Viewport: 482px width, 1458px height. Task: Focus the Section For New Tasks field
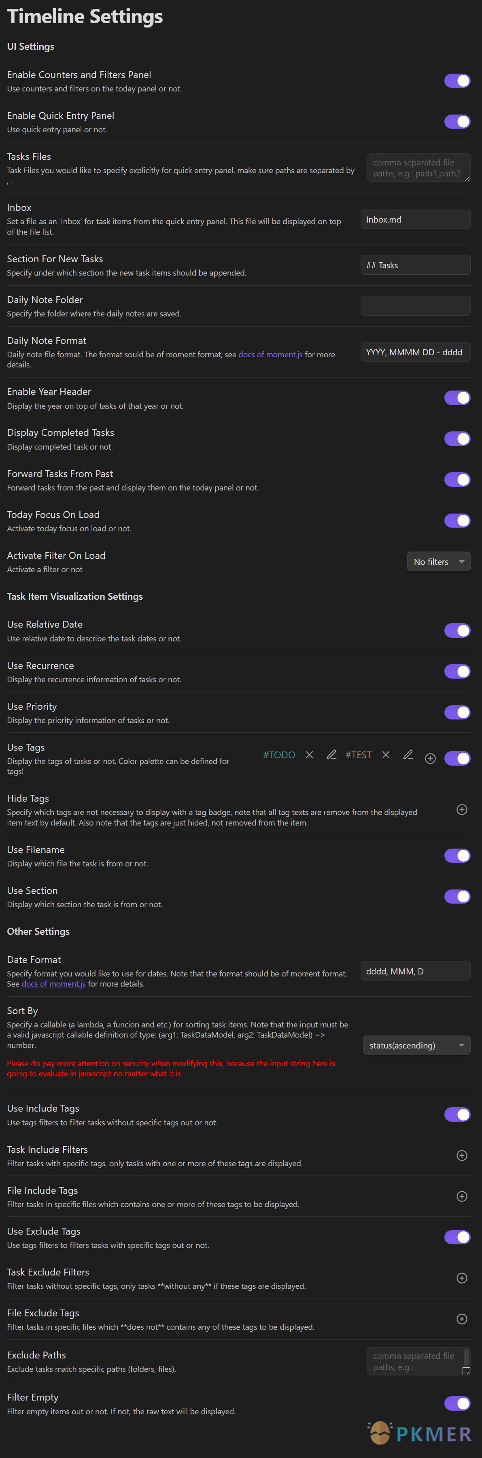(x=415, y=265)
